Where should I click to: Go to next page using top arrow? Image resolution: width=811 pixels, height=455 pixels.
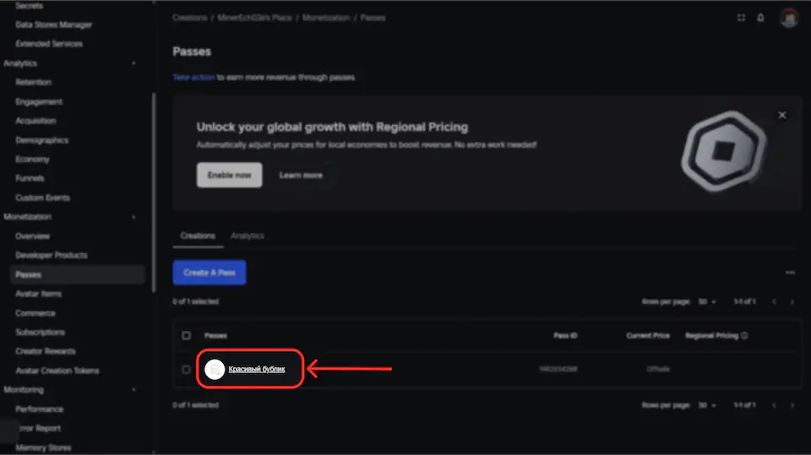792,301
